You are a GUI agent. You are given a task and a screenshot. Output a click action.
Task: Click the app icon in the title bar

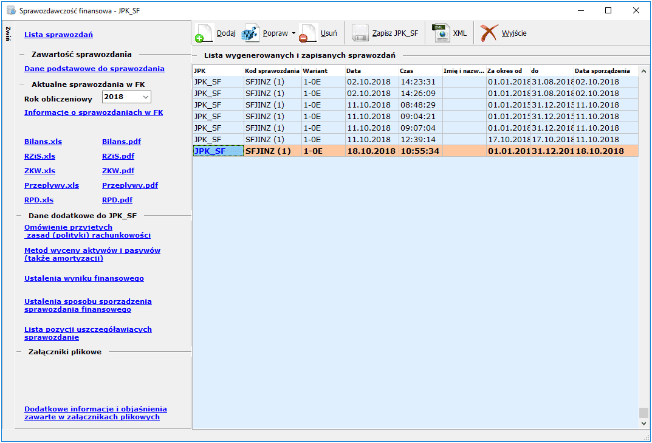tap(11, 10)
